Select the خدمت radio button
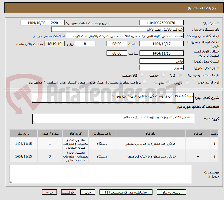Viewport: 224px width, 200px height. pos(163,75)
